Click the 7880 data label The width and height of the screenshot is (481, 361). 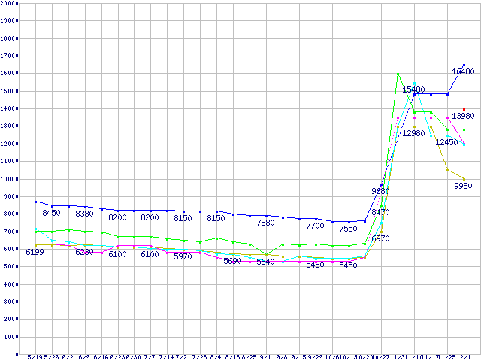pos(265,223)
